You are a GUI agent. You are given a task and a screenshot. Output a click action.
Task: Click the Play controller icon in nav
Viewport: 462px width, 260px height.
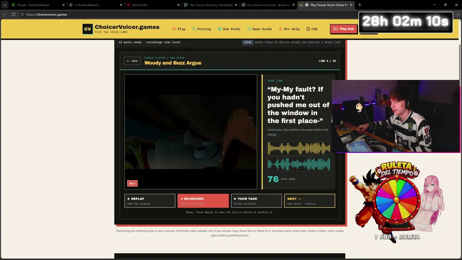pos(174,29)
